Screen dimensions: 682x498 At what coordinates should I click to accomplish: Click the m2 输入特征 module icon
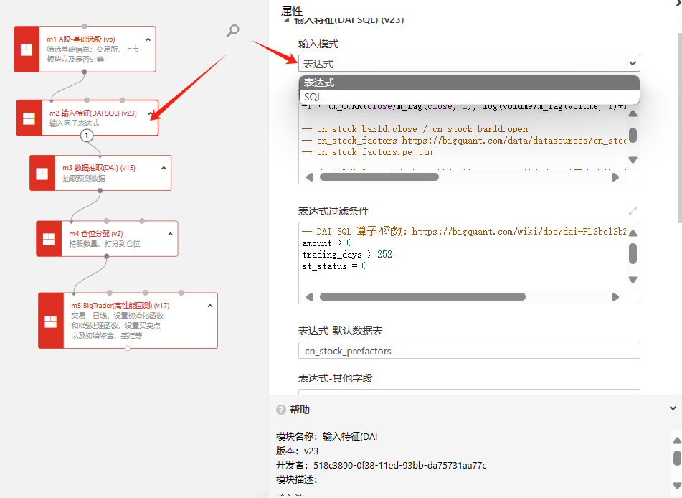click(x=29, y=118)
